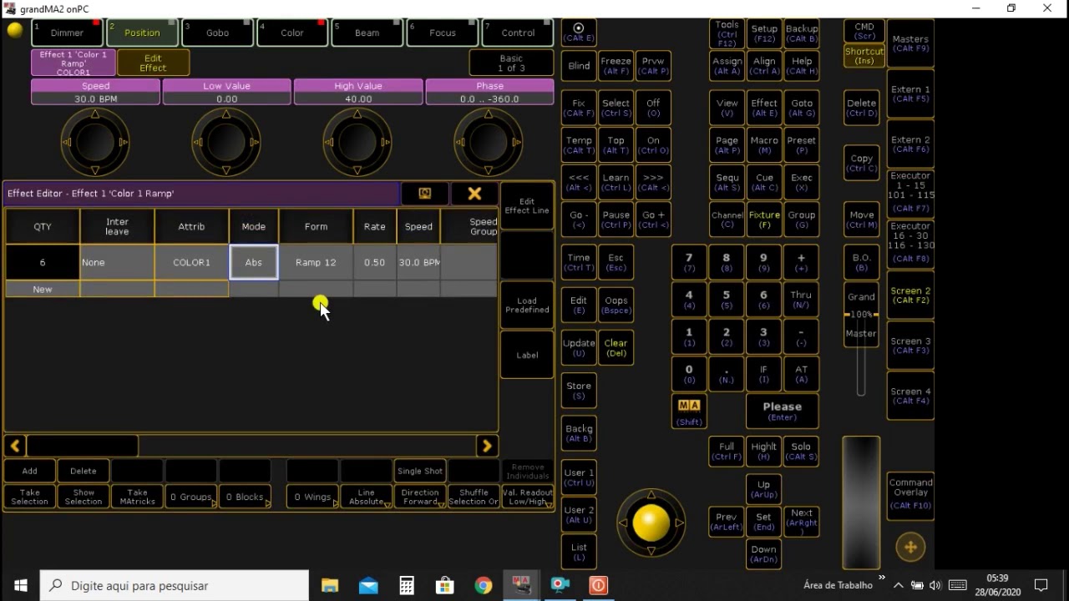Click the yellow ball icon at top left
The height and width of the screenshot is (601, 1069).
(15, 30)
